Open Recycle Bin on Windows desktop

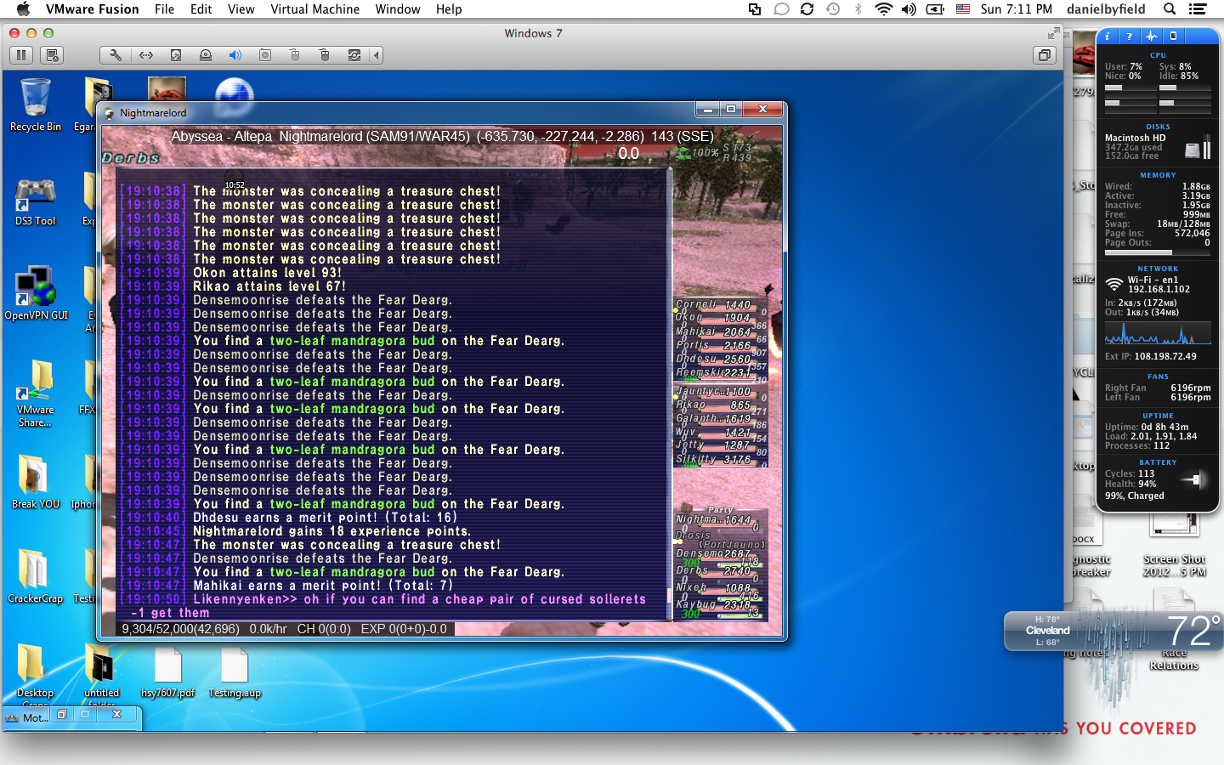[35, 105]
